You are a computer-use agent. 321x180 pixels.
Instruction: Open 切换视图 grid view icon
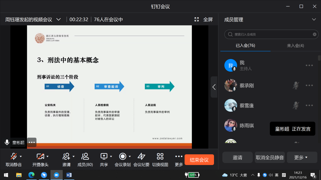pyautogui.click(x=160, y=157)
